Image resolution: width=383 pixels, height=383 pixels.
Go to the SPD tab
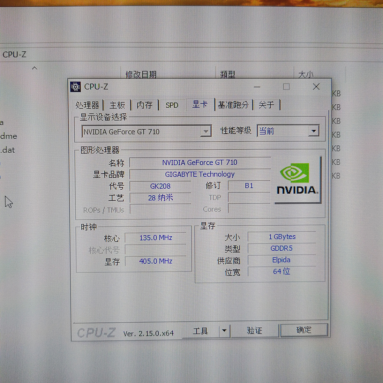172,105
